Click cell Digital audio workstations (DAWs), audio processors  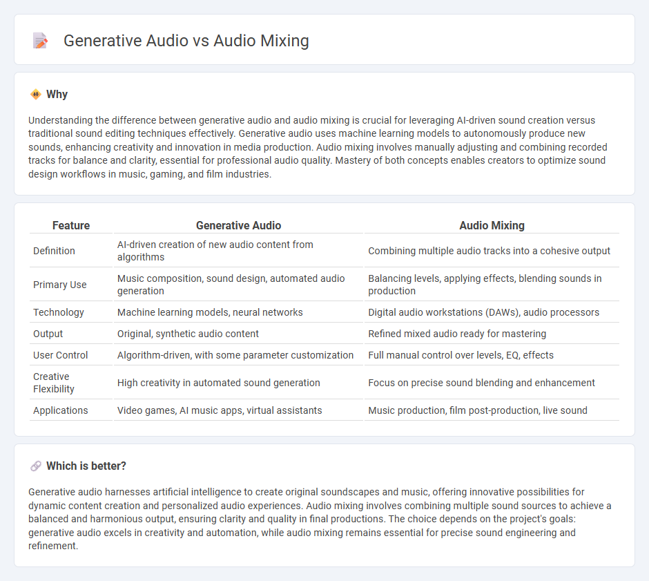pos(492,312)
